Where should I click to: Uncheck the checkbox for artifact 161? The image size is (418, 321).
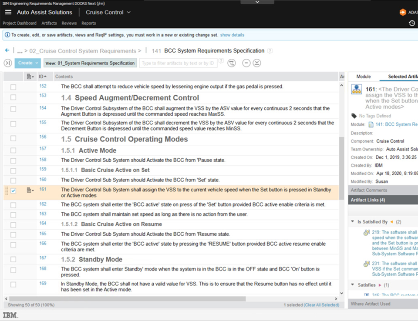(13, 191)
